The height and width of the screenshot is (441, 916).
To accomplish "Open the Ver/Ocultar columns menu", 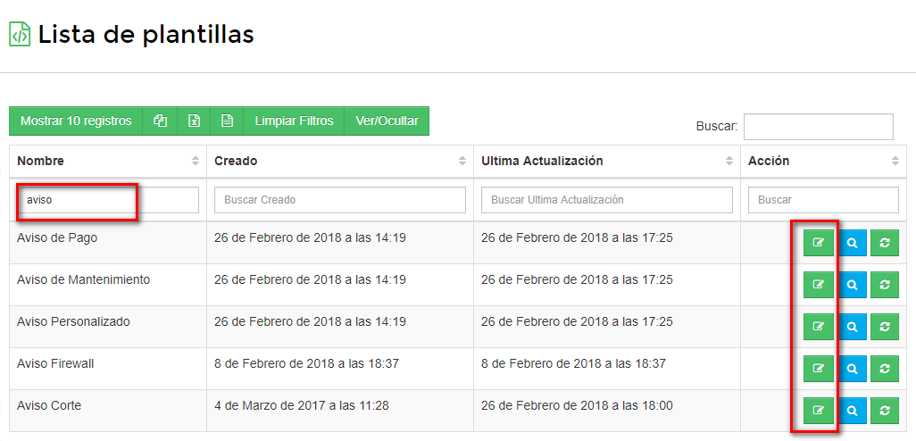I will tap(387, 121).
